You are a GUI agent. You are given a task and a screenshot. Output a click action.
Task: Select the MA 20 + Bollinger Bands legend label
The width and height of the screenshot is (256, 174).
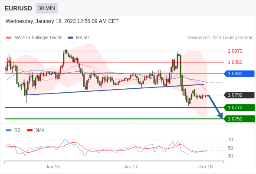(38, 38)
